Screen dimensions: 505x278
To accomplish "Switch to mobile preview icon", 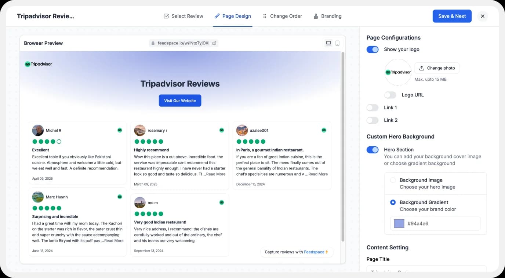I will [338, 43].
